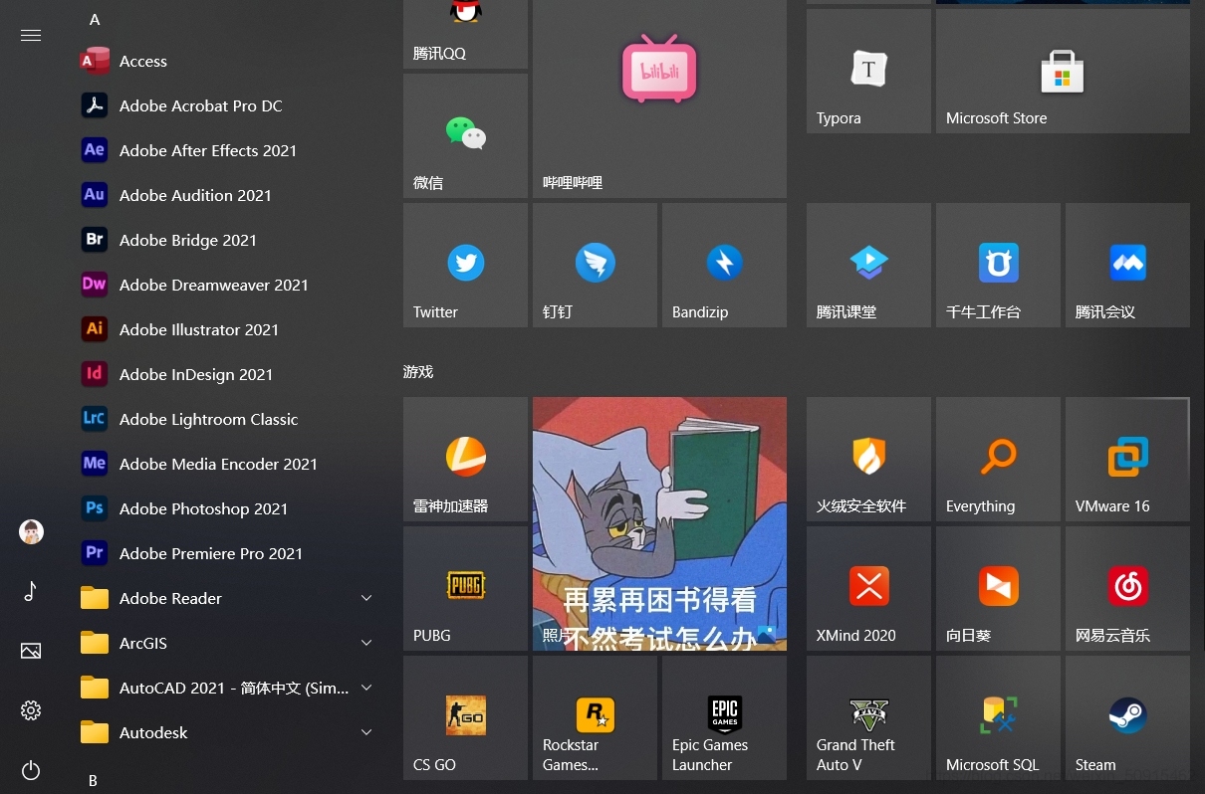The image size is (1205, 794).
Task: Select the 游戏 group title
Action: 418,372
